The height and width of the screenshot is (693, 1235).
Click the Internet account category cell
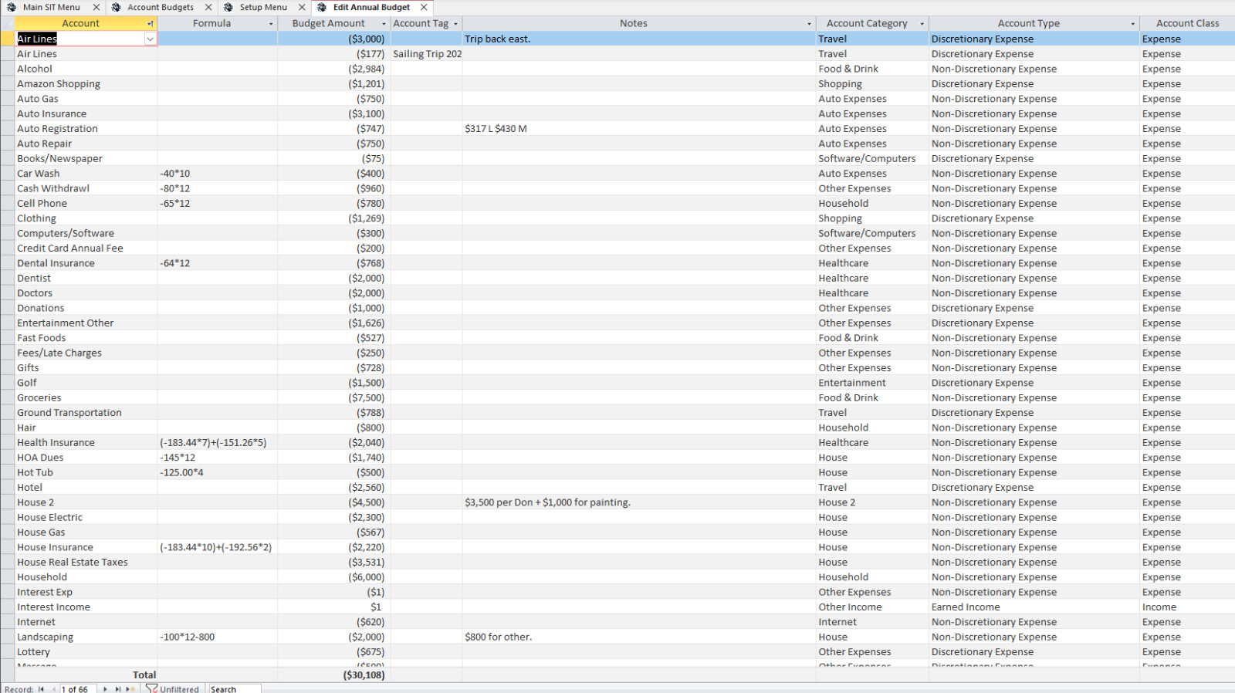(872, 622)
